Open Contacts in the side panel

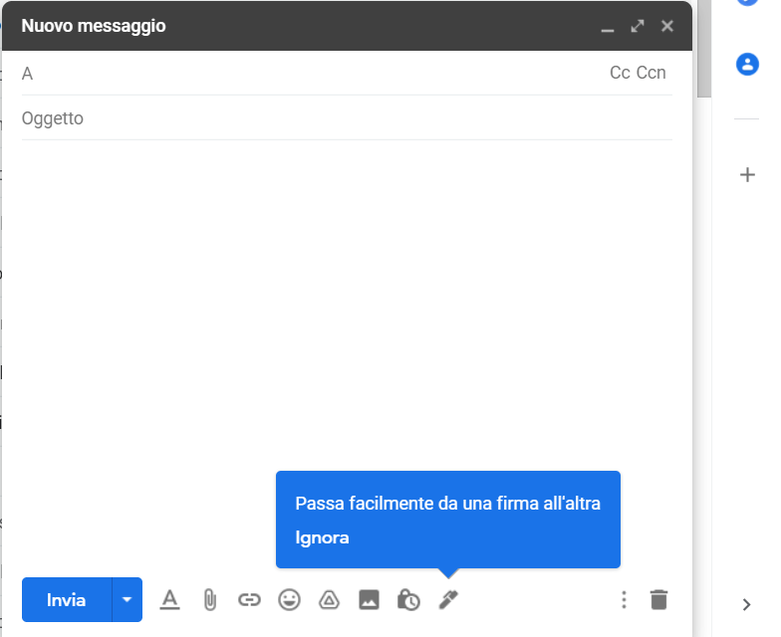coord(747,64)
